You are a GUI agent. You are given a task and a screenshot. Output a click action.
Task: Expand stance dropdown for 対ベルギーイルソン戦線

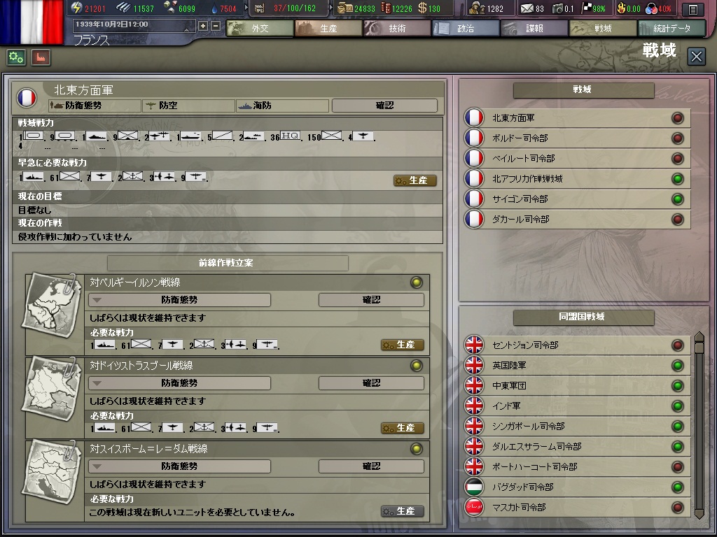pyautogui.click(x=180, y=300)
